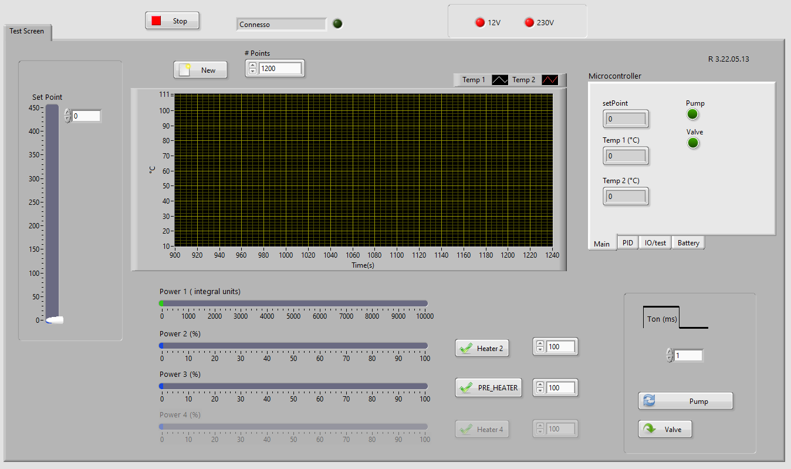Click the # Points stepper arrows
The image size is (791, 469).
(252, 69)
